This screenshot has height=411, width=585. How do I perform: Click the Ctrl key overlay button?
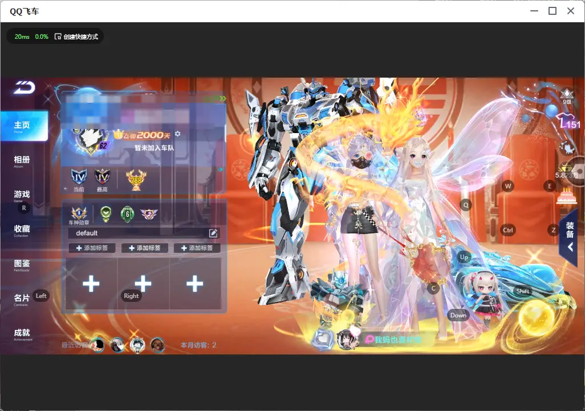(x=508, y=230)
